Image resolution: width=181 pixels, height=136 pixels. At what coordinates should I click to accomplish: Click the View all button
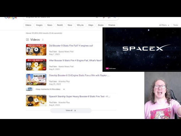(x=71, y=110)
